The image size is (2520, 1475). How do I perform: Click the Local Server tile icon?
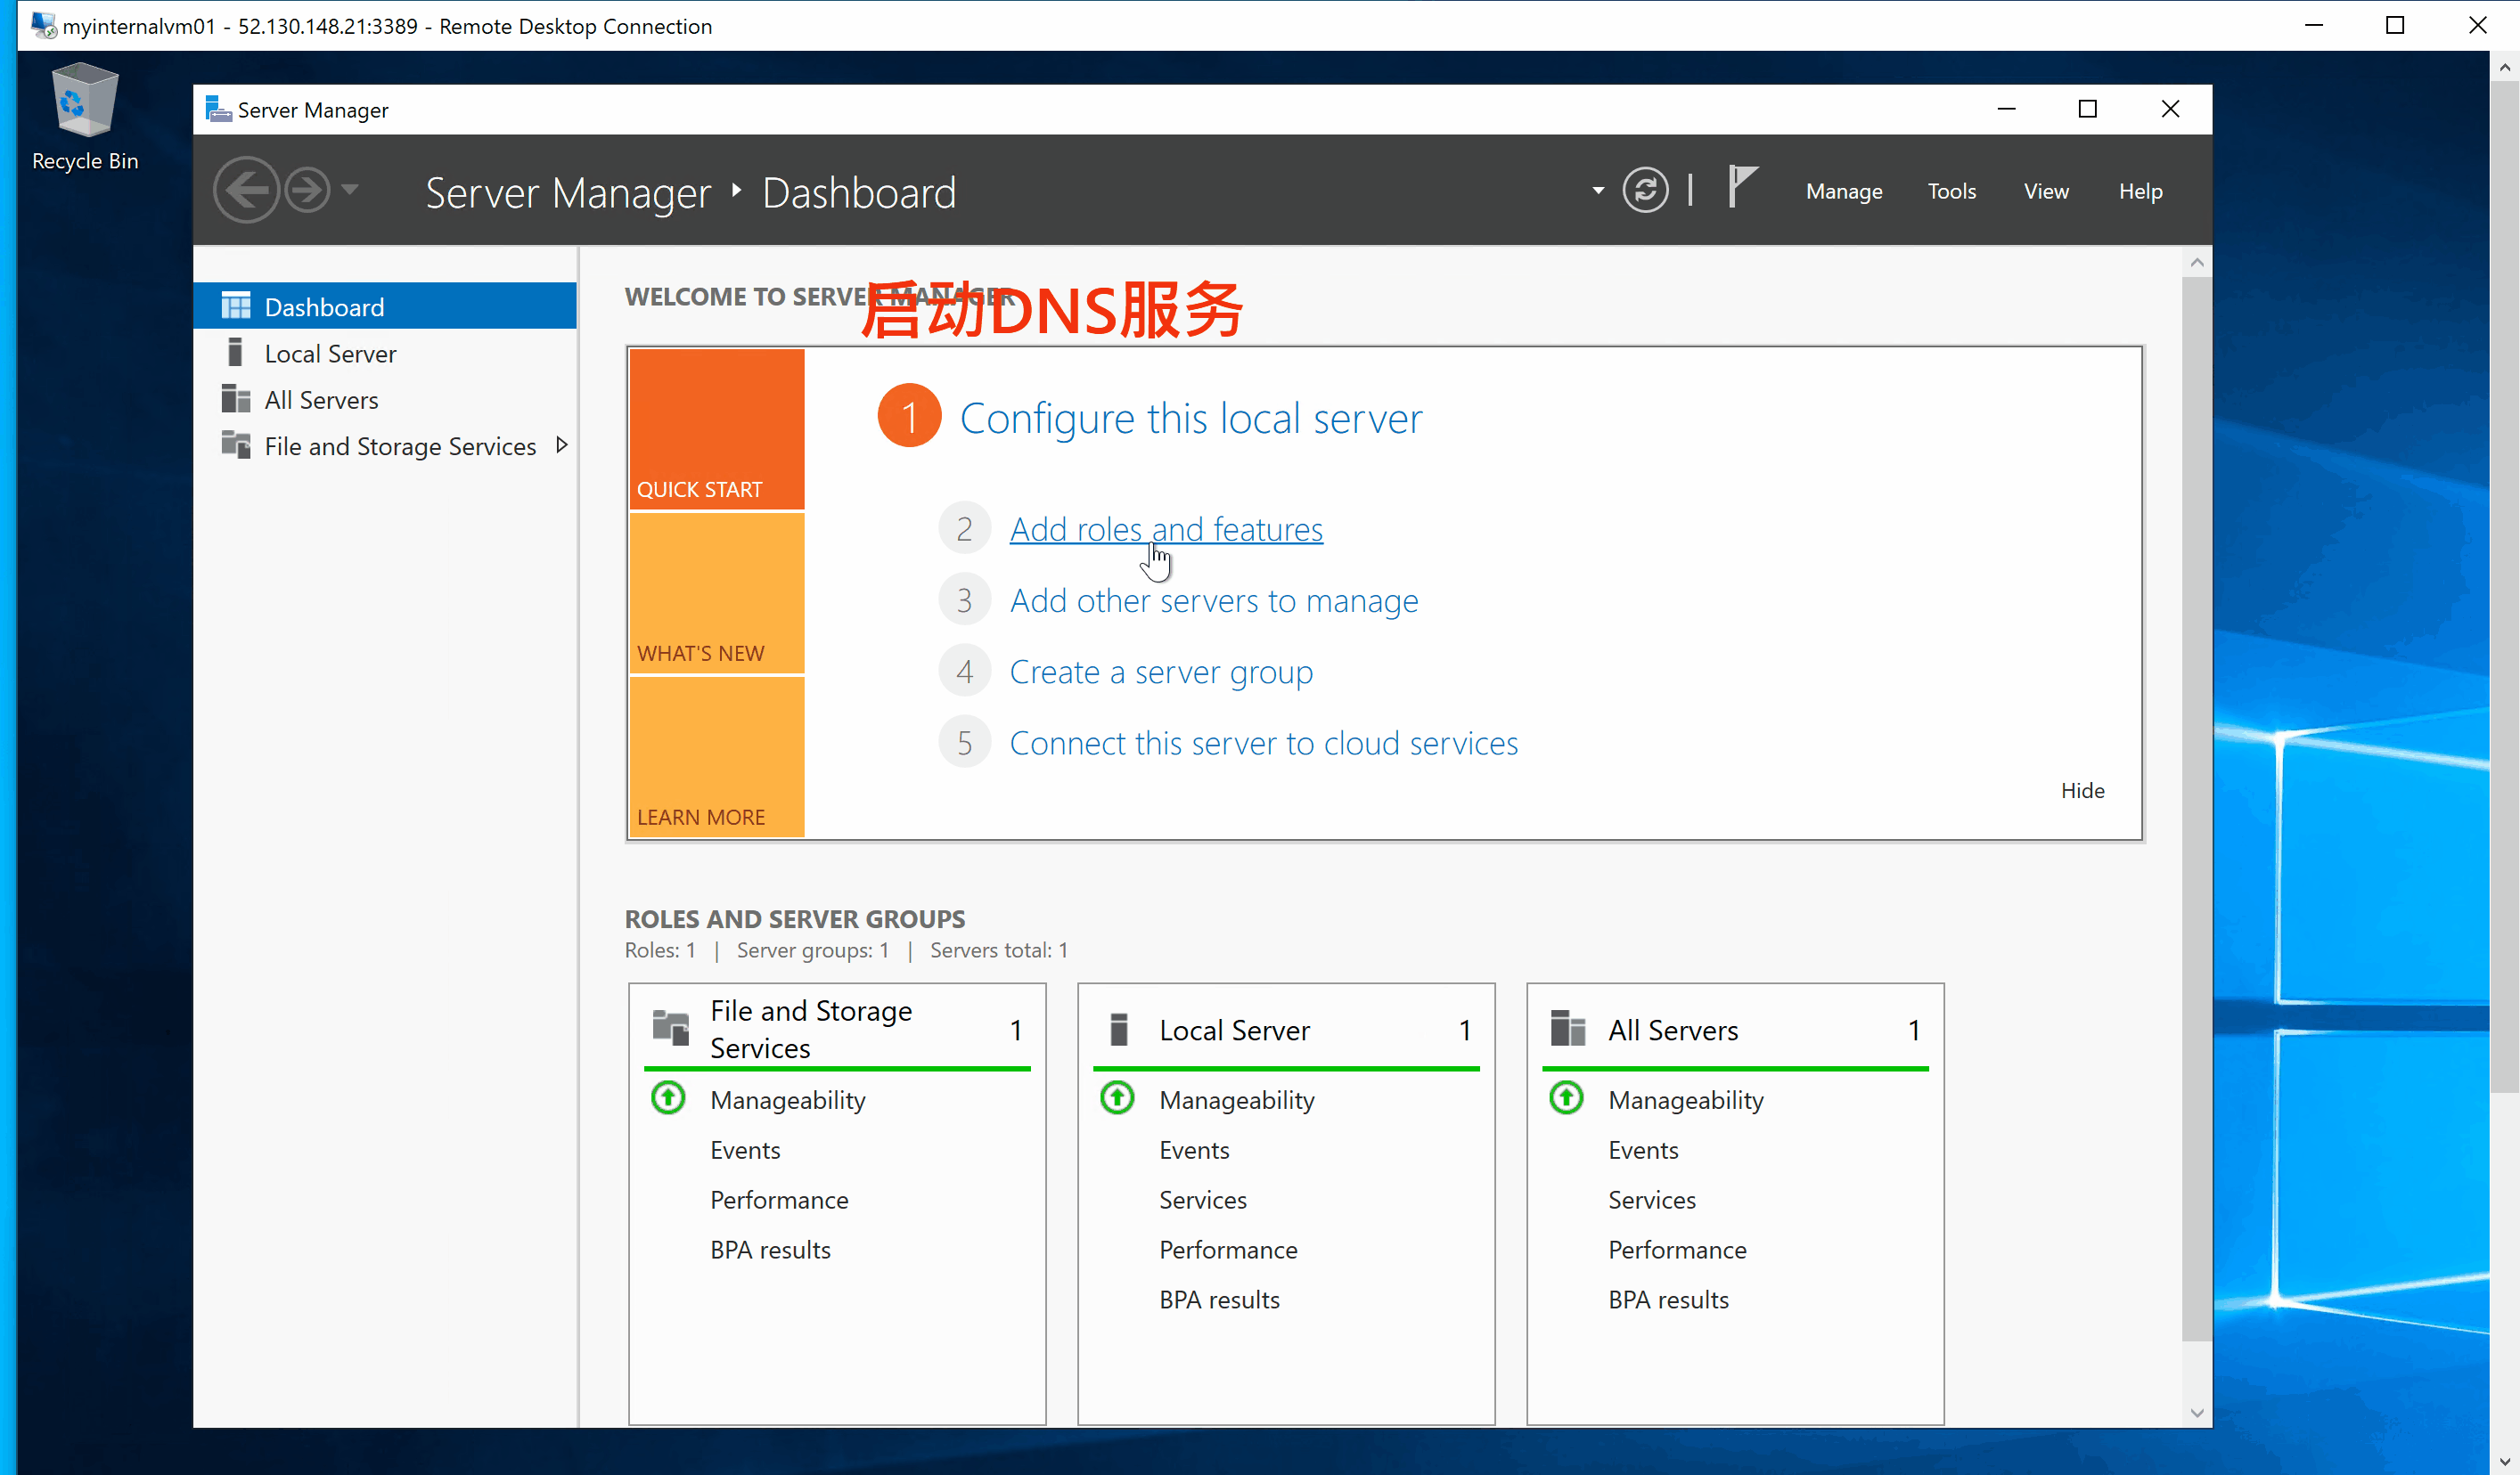[1119, 1030]
